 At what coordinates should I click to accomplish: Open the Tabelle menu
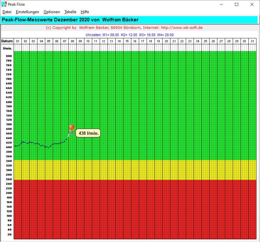70,12
